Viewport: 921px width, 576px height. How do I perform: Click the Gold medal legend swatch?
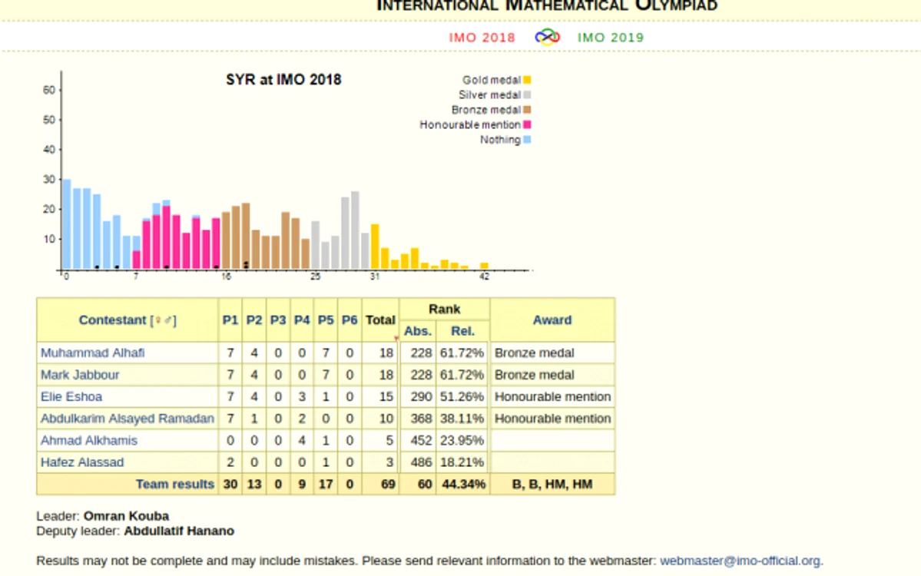pyautogui.click(x=528, y=80)
